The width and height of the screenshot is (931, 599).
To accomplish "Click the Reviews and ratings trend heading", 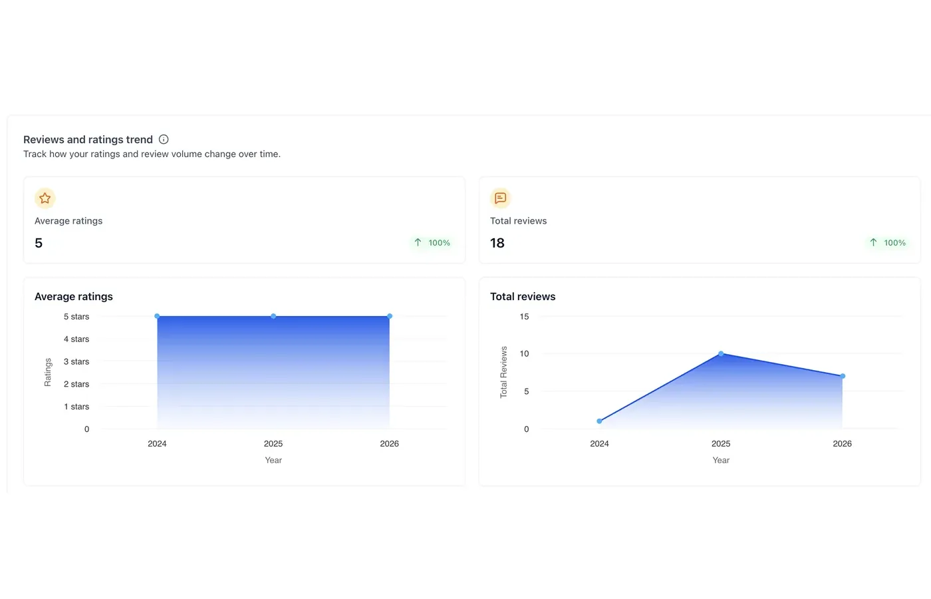I will point(88,139).
